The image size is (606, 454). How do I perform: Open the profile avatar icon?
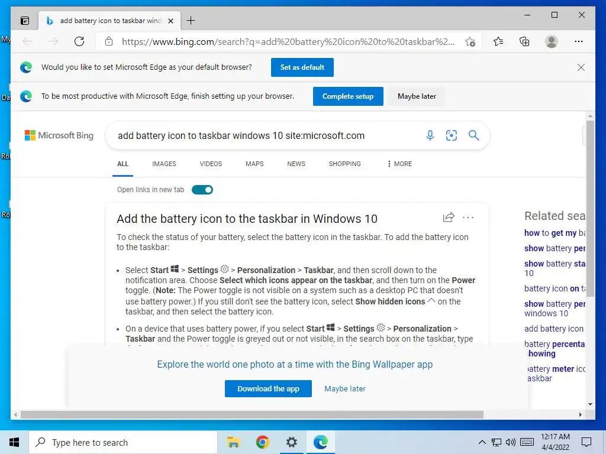pos(552,41)
